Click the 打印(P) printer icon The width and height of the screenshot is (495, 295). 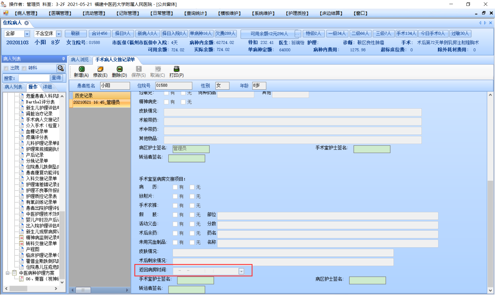(x=176, y=69)
